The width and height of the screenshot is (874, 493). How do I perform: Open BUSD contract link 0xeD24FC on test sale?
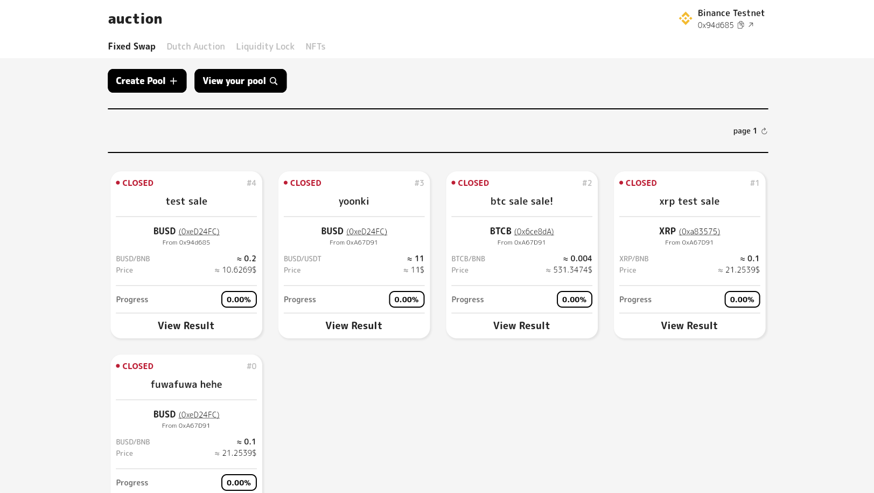pos(199,231)
